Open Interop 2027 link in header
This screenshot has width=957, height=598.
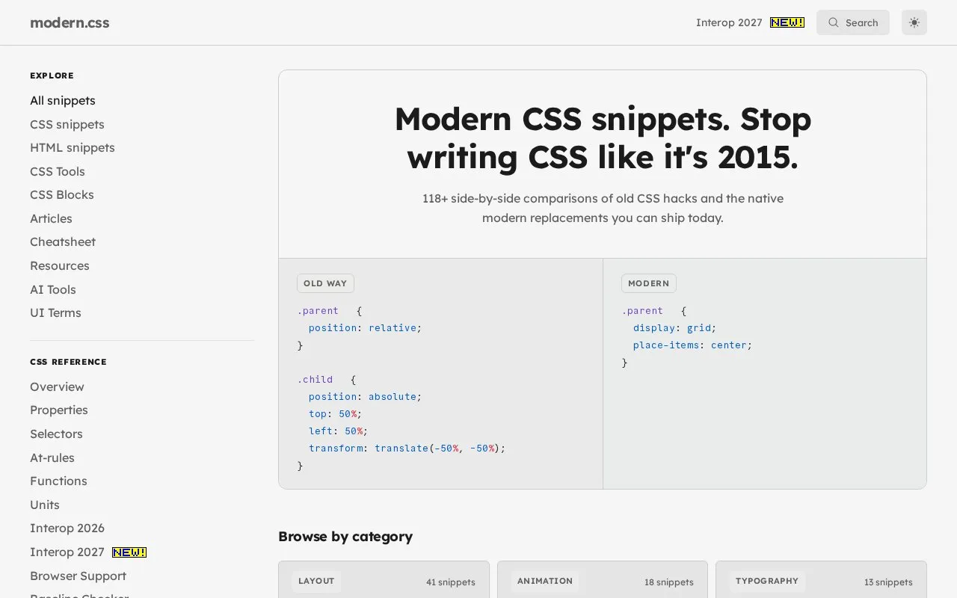click(x=729, y=22)
